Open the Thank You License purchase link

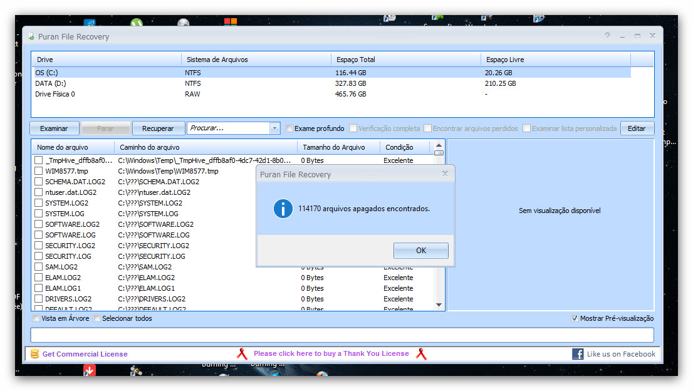coord(331,354)
